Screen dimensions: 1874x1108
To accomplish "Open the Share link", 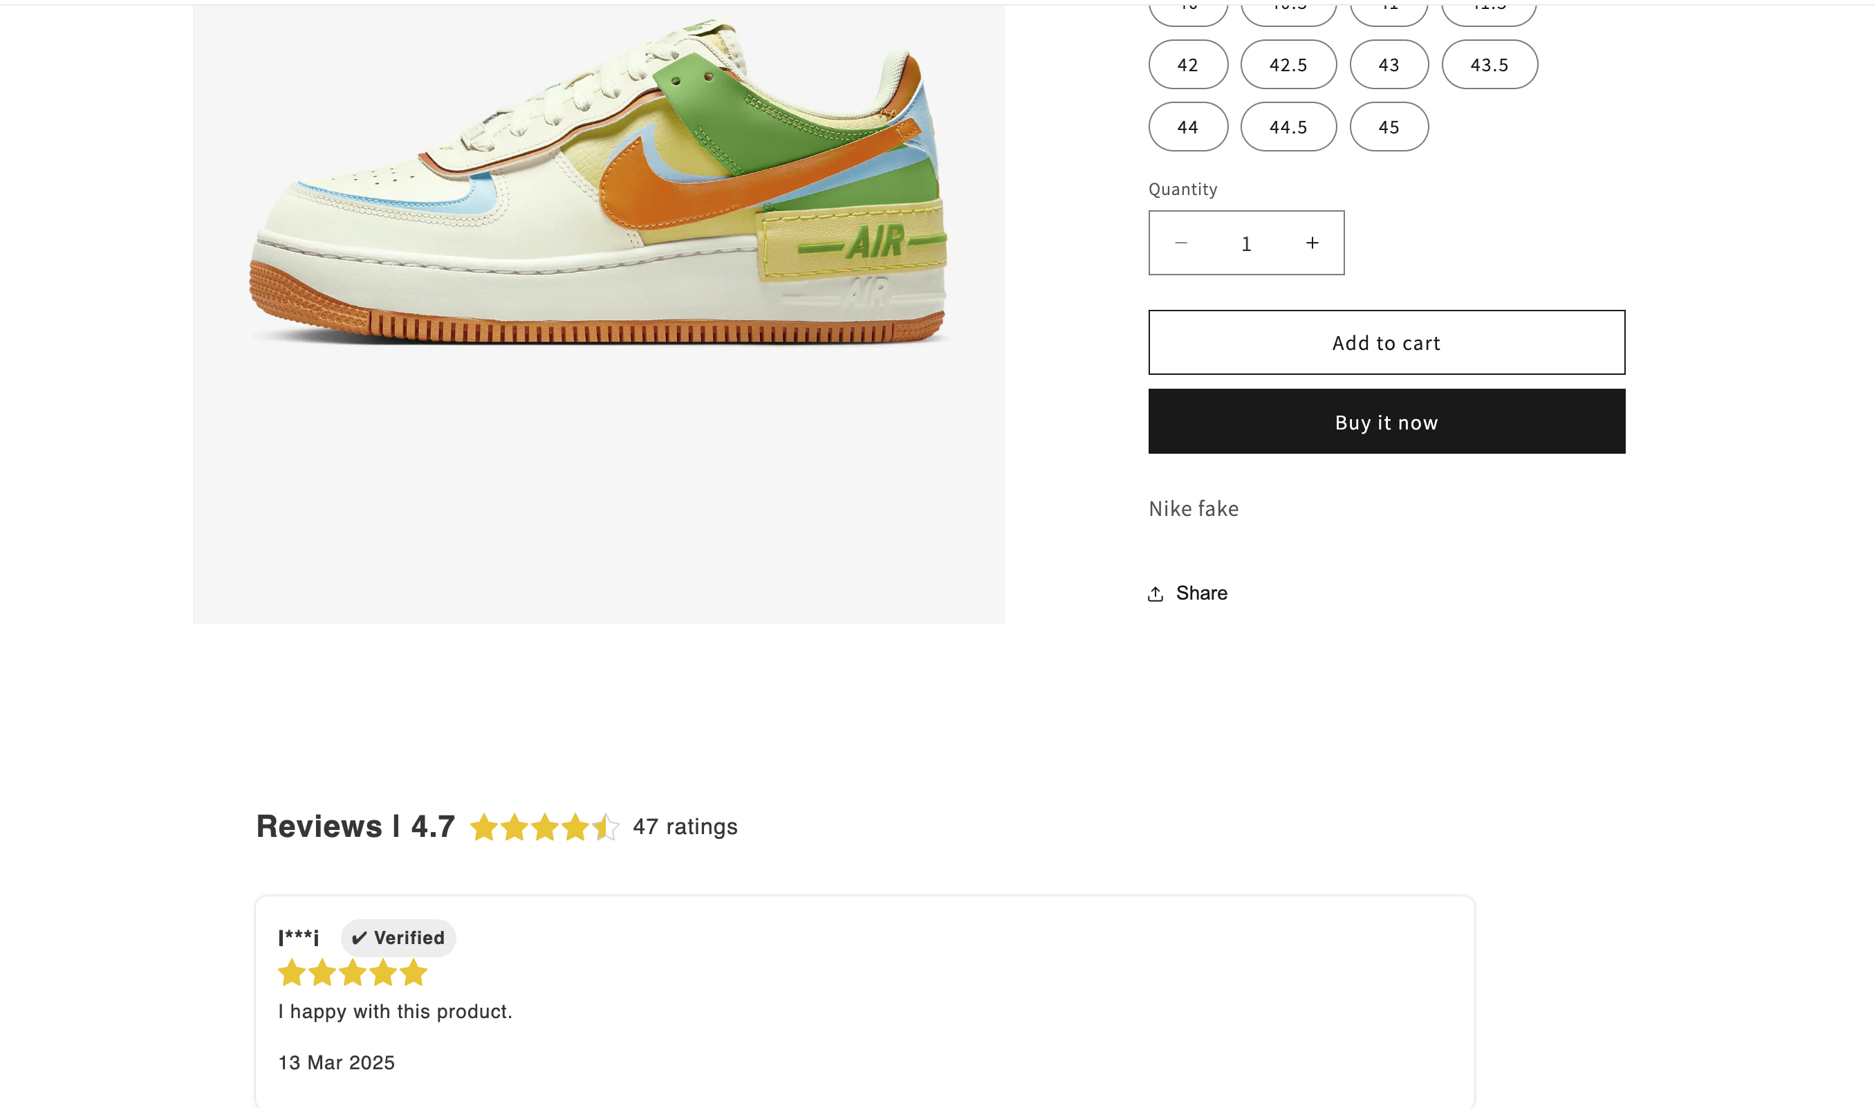I will [1202, 593].
